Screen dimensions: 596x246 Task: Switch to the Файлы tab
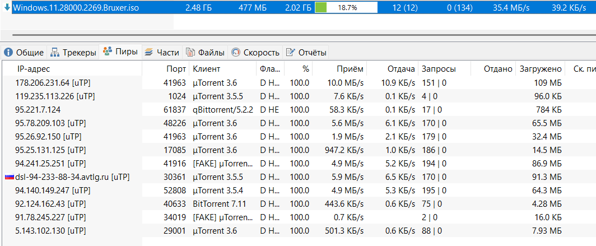point(205,53)
